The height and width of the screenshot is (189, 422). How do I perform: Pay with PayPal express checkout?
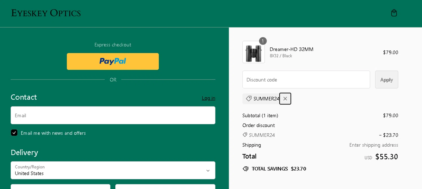coord(113,61)
